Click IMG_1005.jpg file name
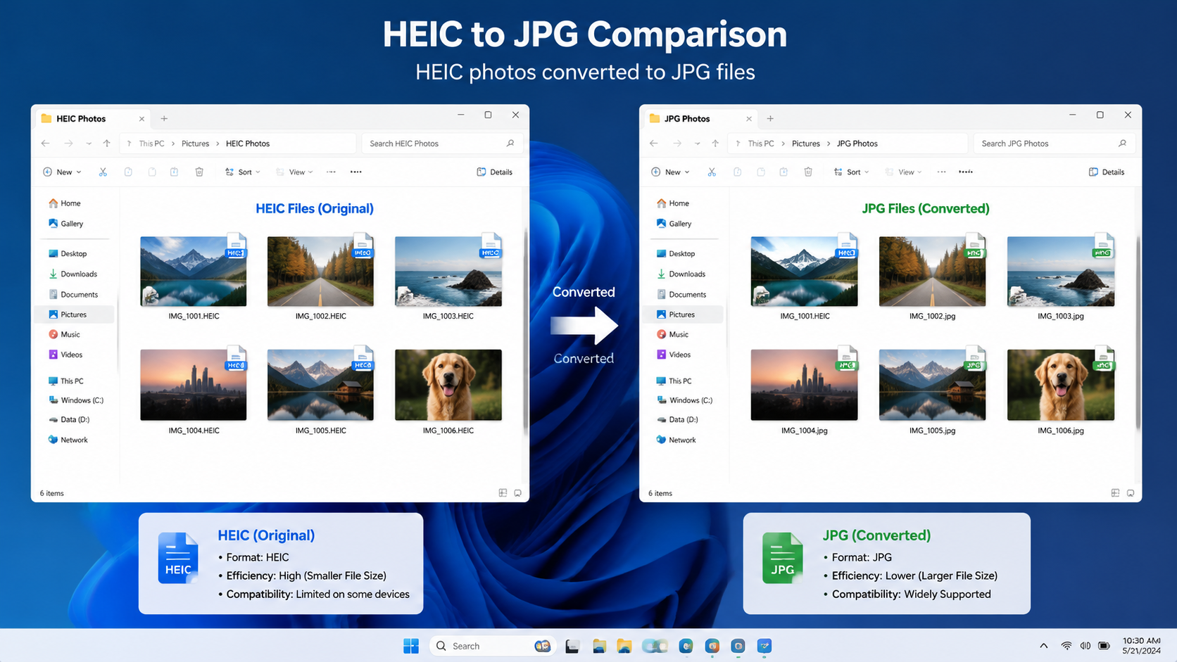The image size is (1177, 662). [x=932, y=431]
